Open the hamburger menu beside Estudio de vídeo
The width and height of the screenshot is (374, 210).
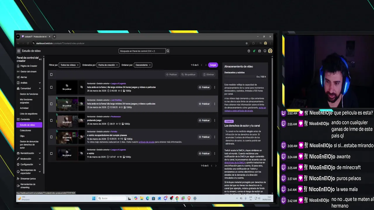click(x=19, y=51)
